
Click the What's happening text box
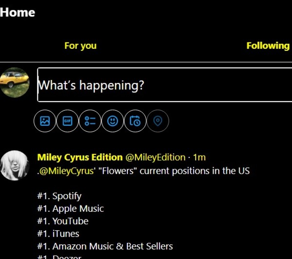coord(164,85)
